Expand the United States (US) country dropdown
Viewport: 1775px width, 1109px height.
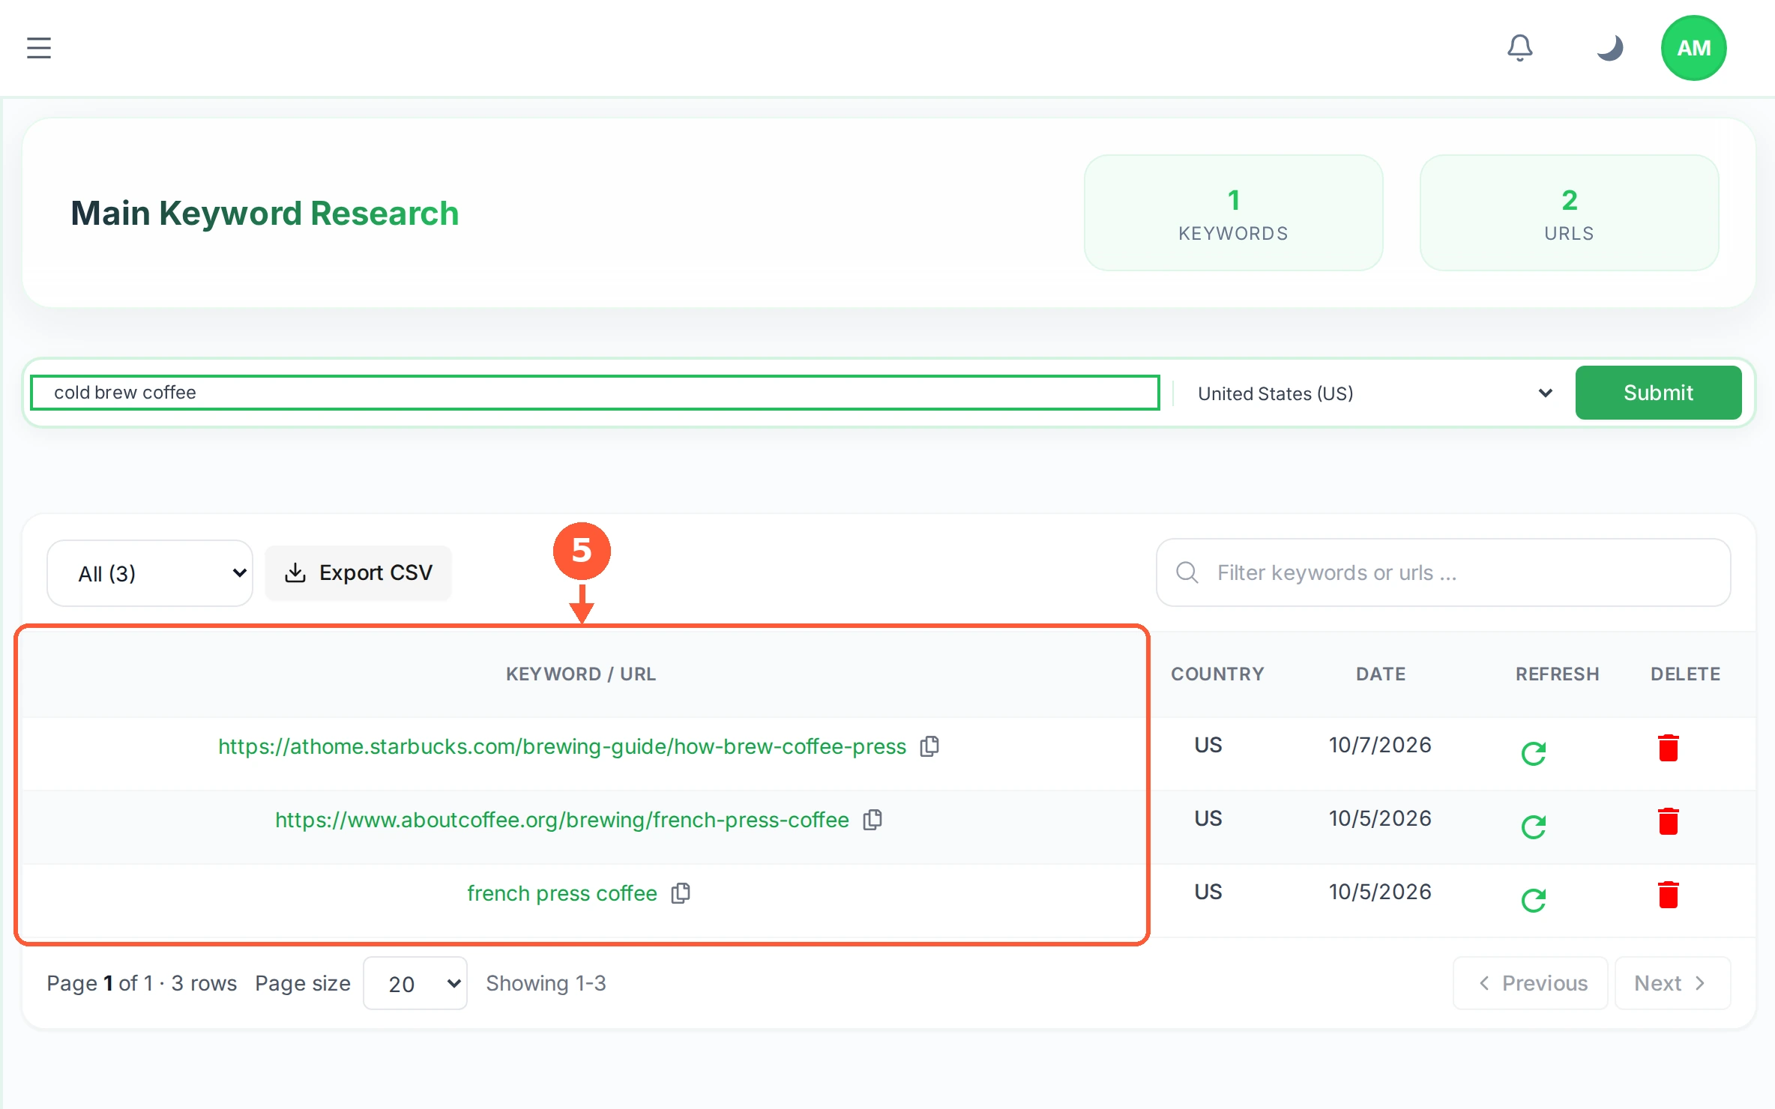click(x=1373, y=393)
